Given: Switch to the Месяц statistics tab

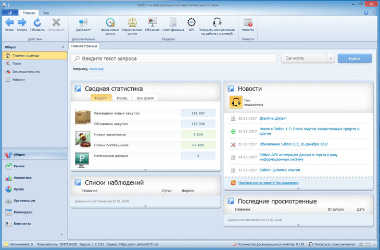Looking at the screenshot, I should pos(122,98).
